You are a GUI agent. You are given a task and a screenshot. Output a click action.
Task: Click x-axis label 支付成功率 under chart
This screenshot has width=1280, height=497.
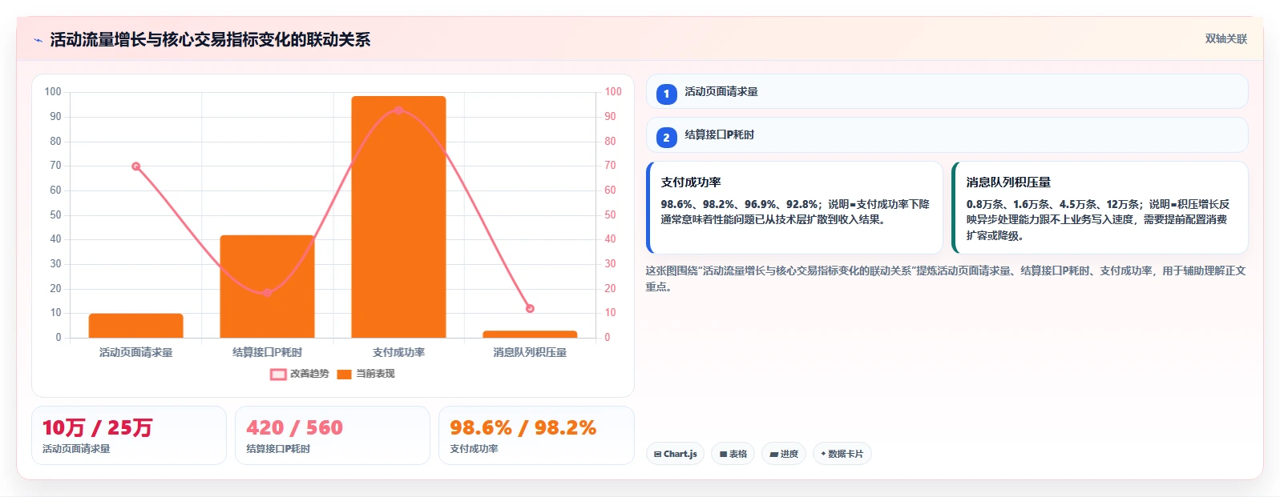(398, 352)
